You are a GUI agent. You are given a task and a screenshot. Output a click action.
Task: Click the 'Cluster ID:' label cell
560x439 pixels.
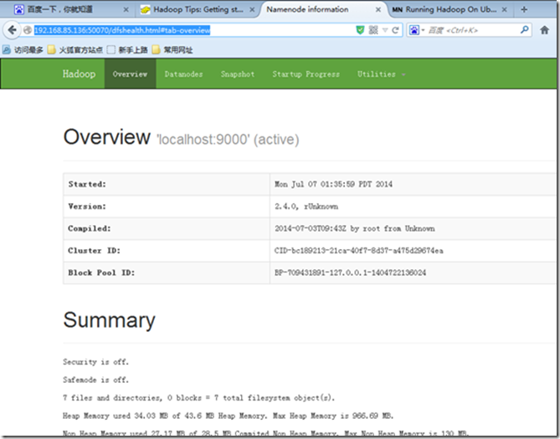pos(167,251)
